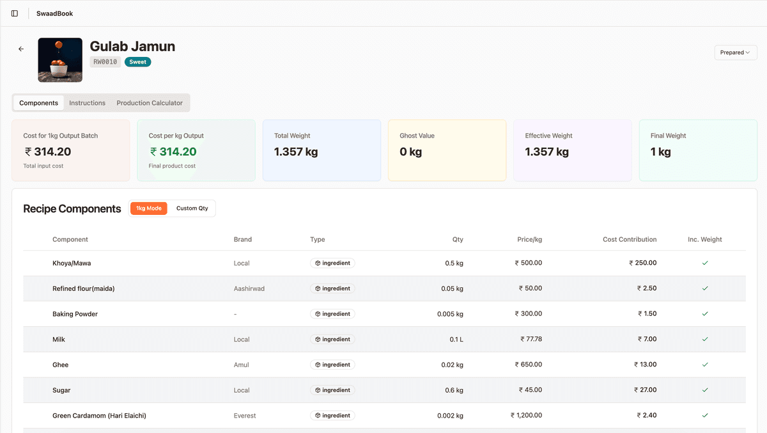Click the Gulab Jamun recipe thumbnail
The width and height of the screenshot is (767, 433).
(x=60, y=59)
